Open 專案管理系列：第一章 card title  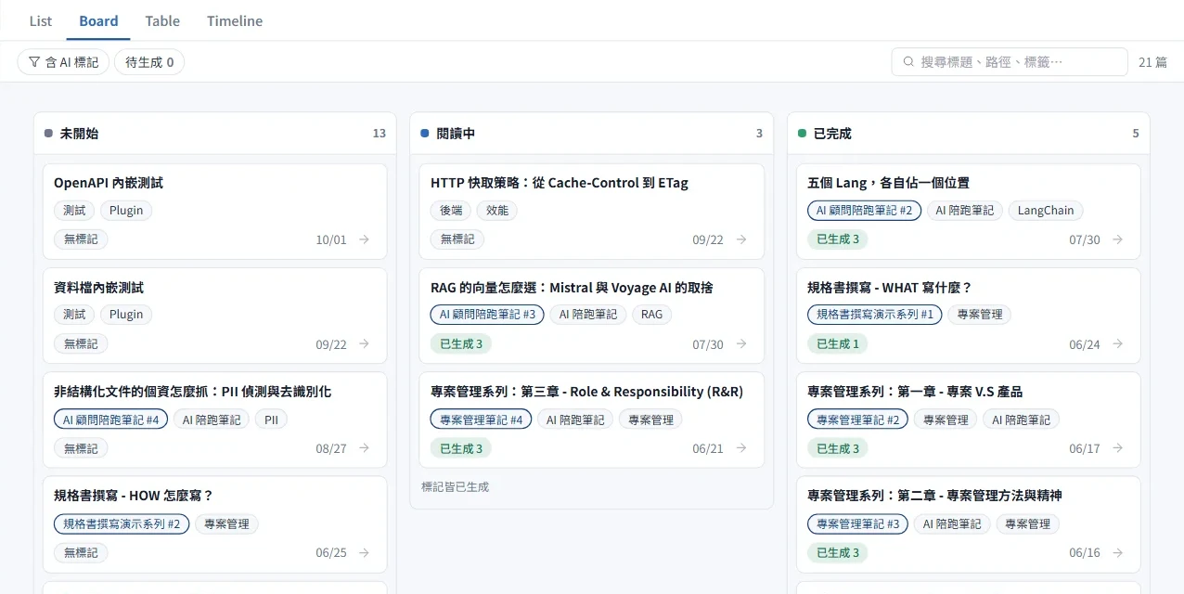pyautogui.click(x=915, y=392)
